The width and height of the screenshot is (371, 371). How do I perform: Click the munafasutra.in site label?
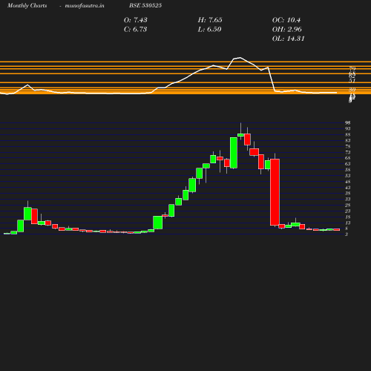coord(85,5)
